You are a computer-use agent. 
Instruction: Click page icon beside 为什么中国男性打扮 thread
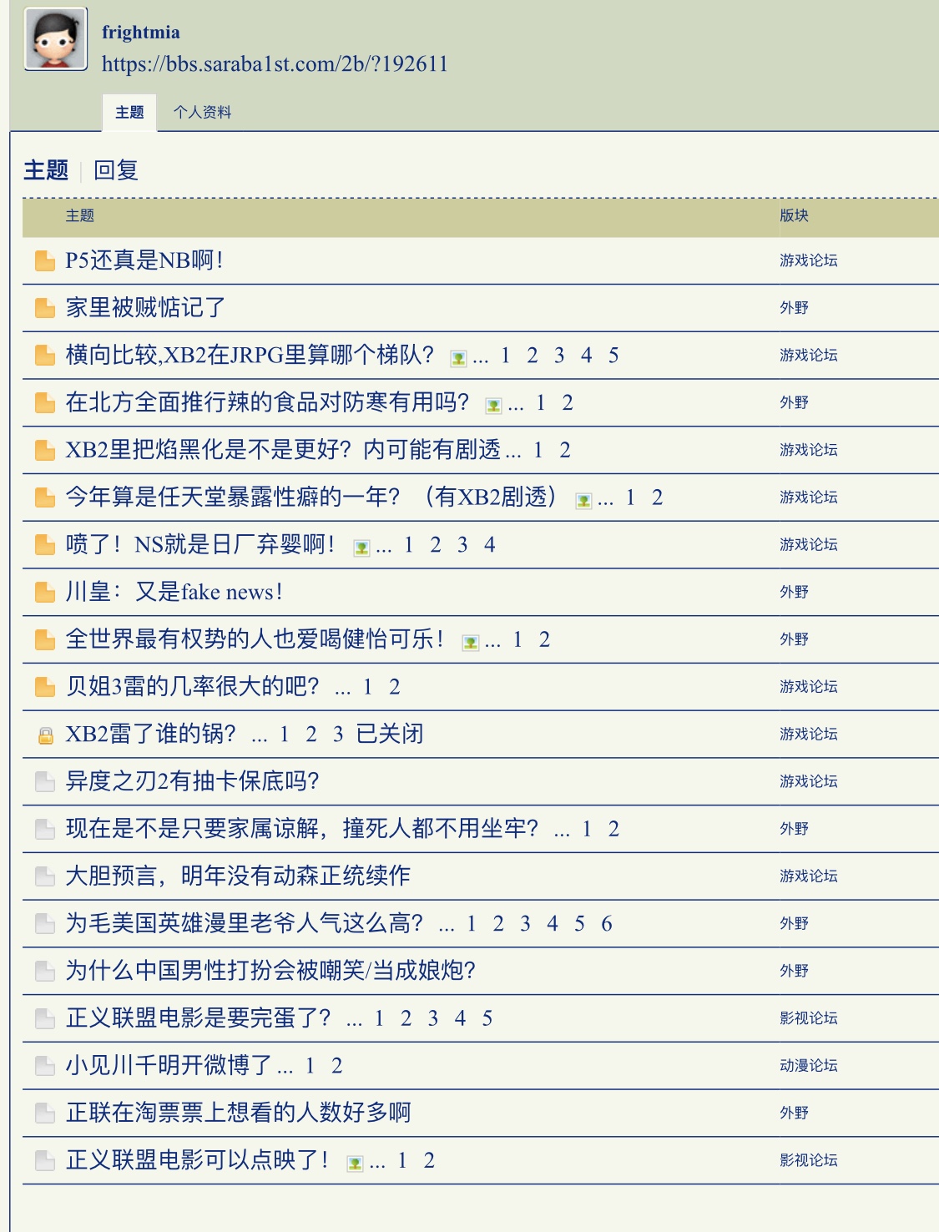(45, 972)
